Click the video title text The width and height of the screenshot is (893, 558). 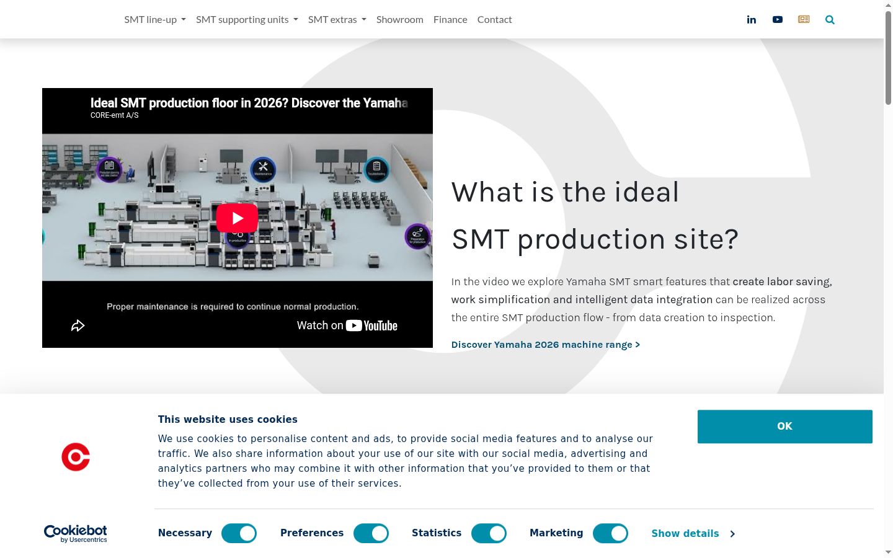249,103
